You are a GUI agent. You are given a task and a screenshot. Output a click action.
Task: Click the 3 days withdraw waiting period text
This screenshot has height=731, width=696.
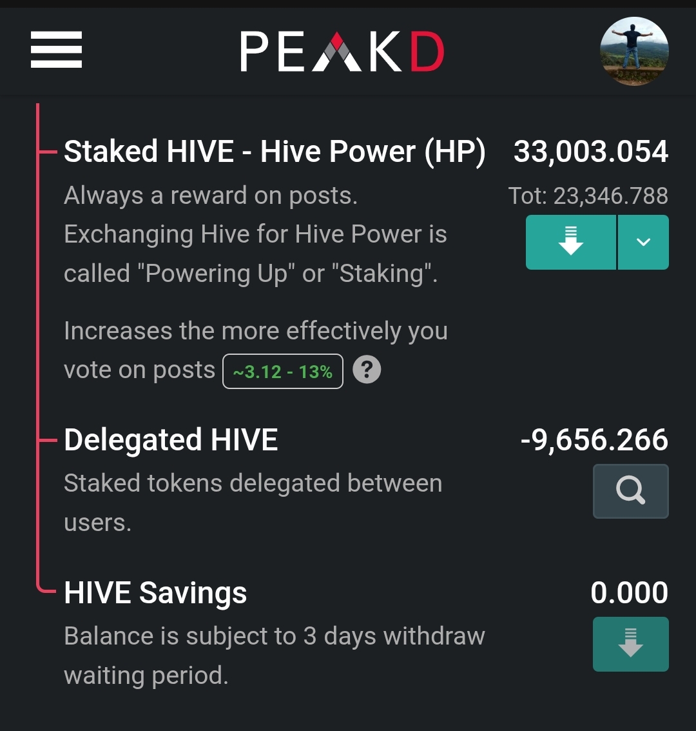pos(274,637)
